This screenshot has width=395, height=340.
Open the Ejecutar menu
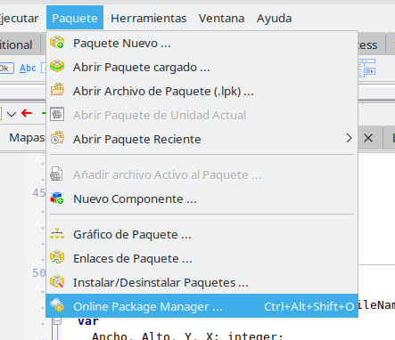tap(19, 18)
